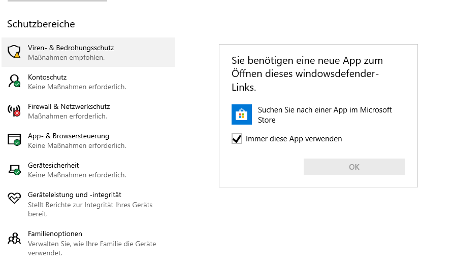Click the dialog heading 'Sie benötigen eine neue App'
Image resolution: width=454 pixels, height=271 pixels.
point(307,74)
